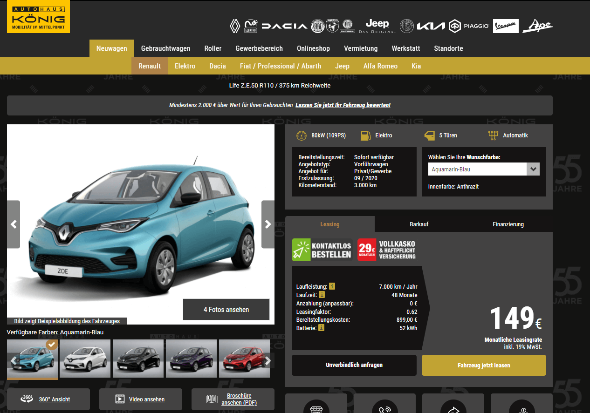Click the info icon next to Laufzeit

[x=322, y=295]
